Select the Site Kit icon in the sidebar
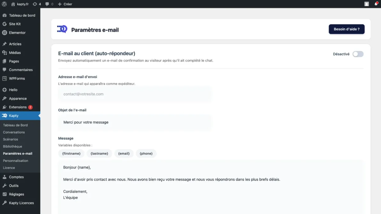Viewport: 381px width, 214px height. [5, 24]
